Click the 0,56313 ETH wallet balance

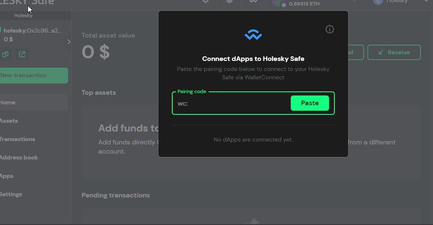304,4
